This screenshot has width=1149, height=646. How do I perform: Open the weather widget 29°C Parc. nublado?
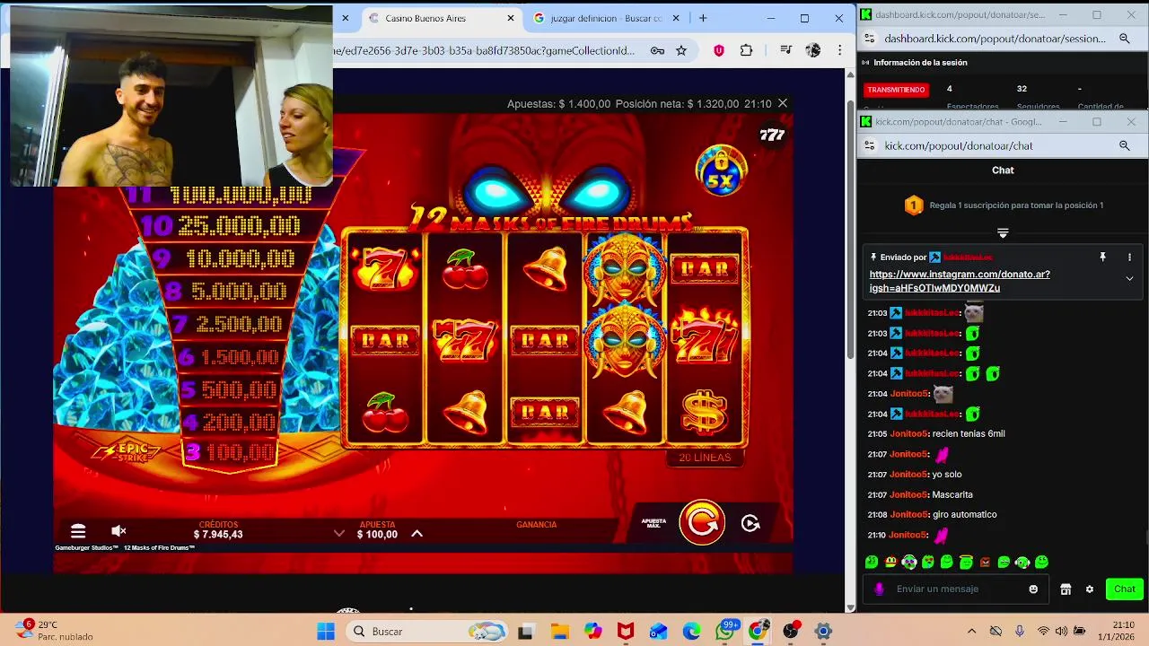(x=54, y=631)
